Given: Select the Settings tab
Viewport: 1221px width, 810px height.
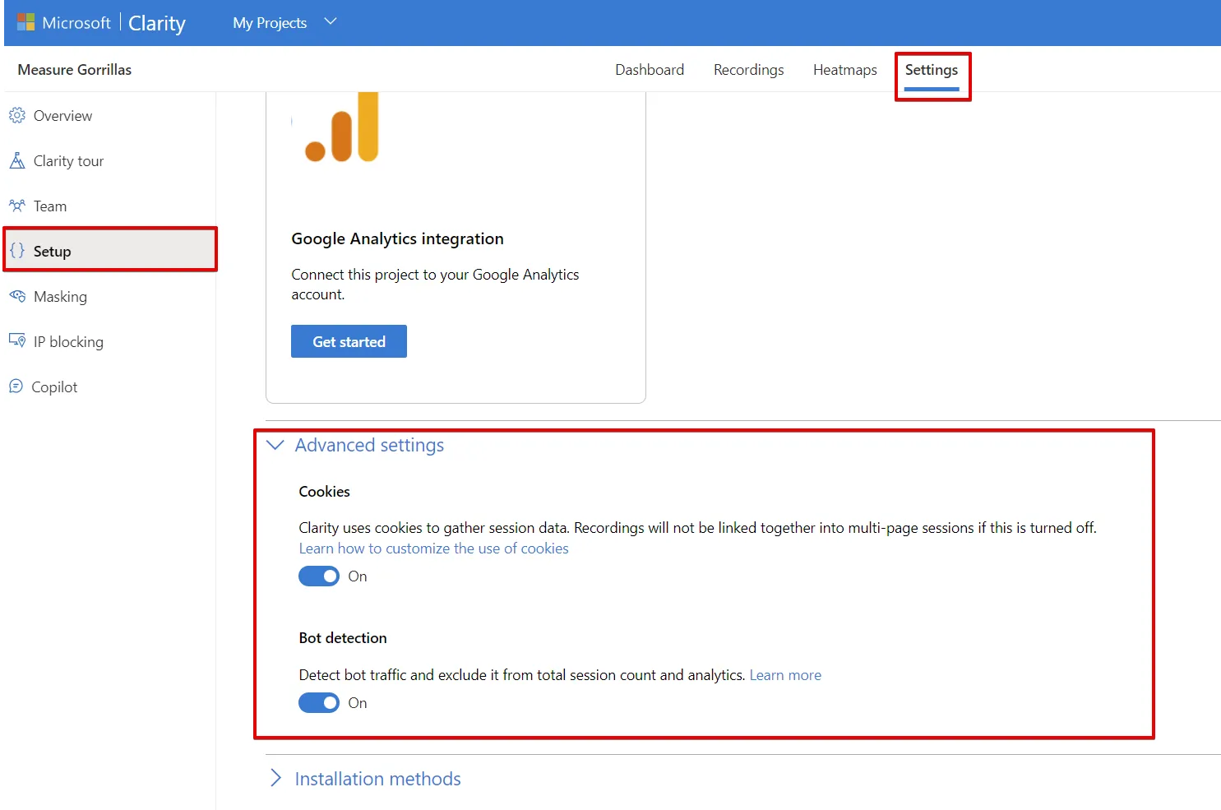Looking at the screenshot, I should [x=932, y=70].
